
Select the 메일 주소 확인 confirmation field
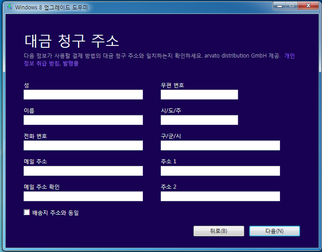[83, 196]
